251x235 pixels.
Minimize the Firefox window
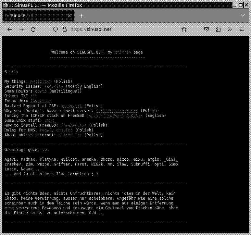tap(235, 5)
